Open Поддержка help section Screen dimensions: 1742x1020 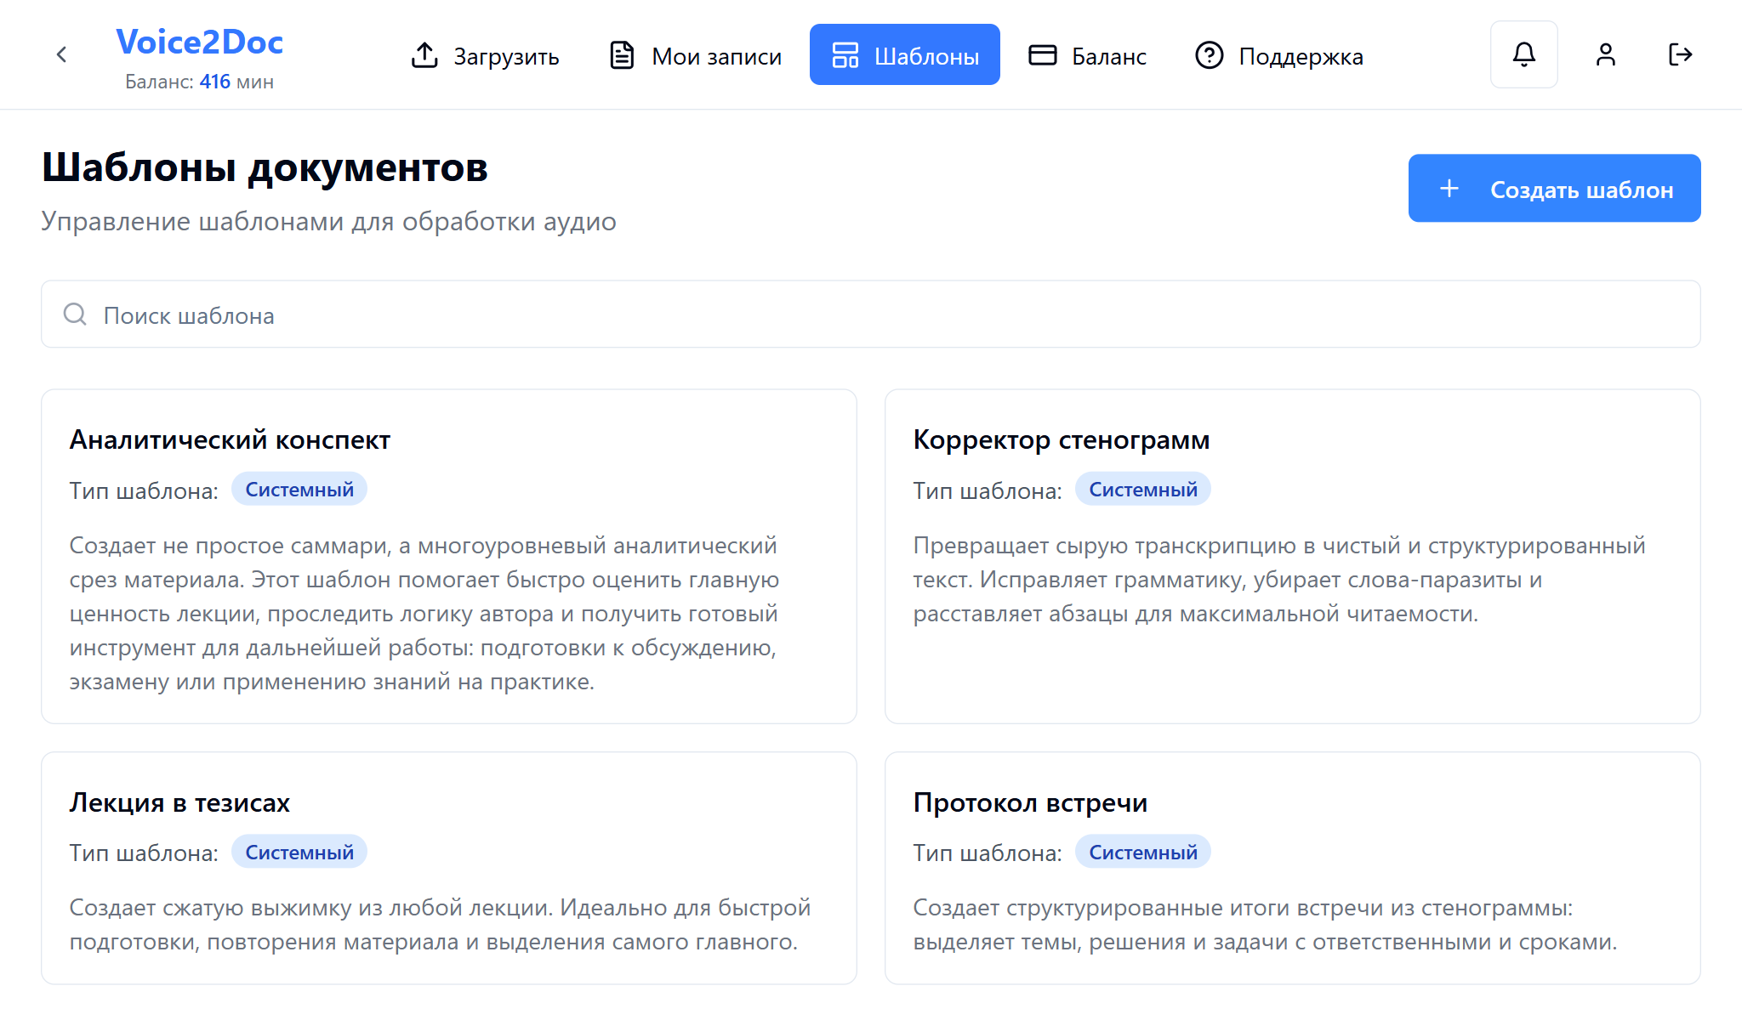(1278, 55)
